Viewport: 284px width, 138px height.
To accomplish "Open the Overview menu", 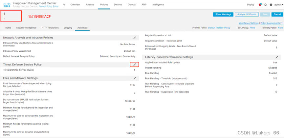I will tap(75, 5).
